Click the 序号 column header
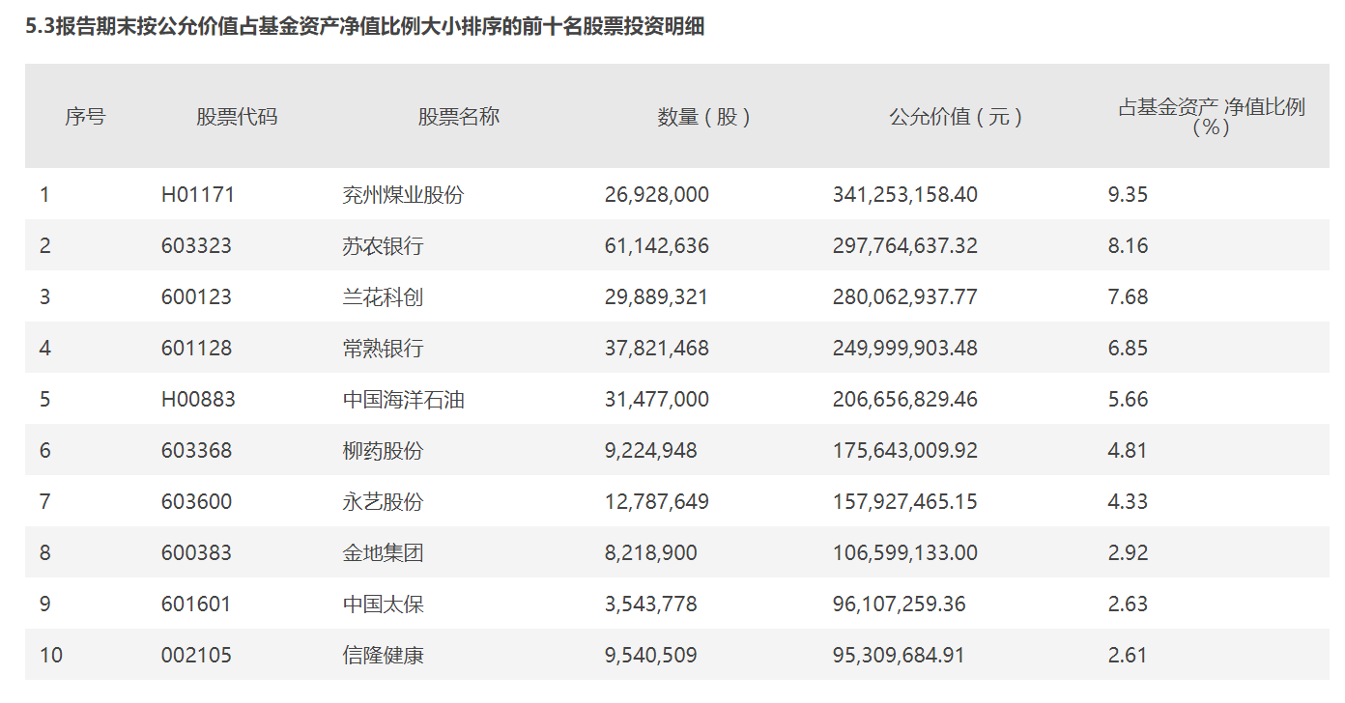The height and width of the screenshot is (703, 1345). [x=85, y=117]
